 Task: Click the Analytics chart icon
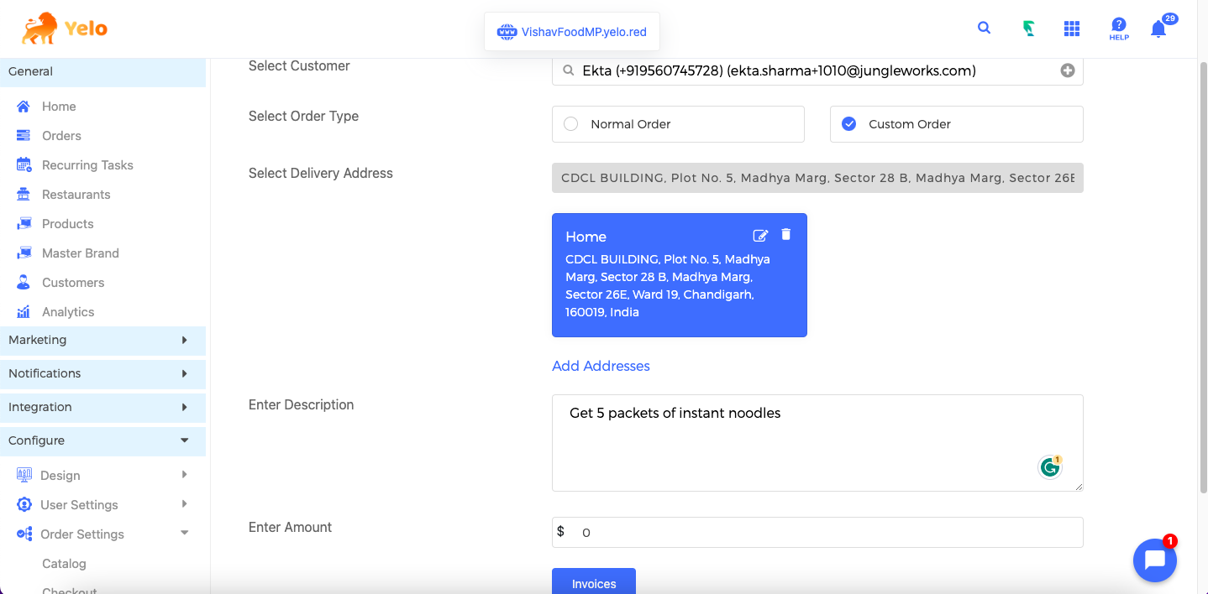(x=24, y=312)
